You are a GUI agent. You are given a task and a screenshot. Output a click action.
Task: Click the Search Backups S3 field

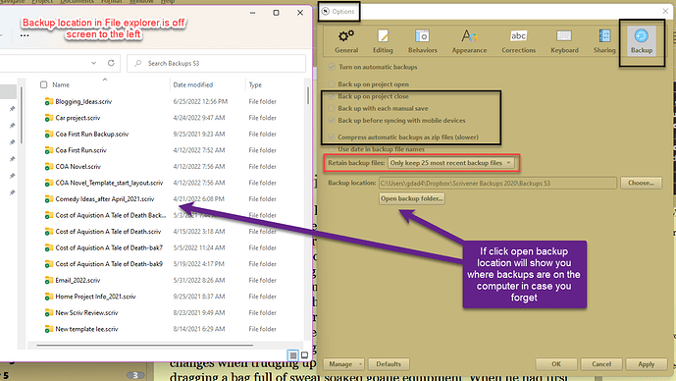click(217, 64)
